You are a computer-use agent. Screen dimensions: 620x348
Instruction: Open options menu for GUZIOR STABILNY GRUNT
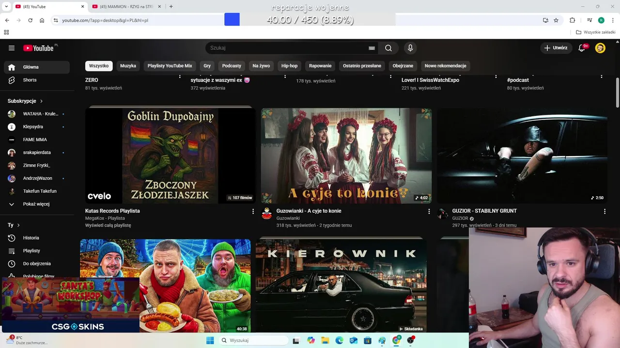coord(604,211)
